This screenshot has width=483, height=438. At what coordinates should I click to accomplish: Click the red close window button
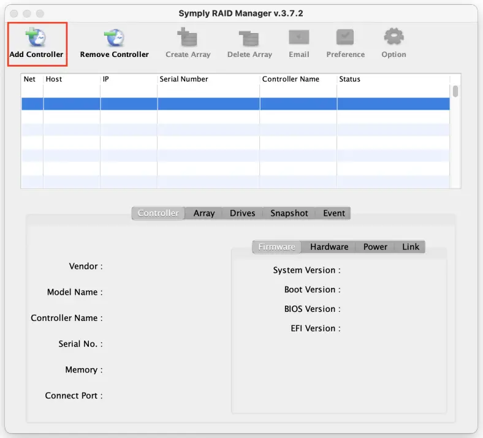click(x=14, y=13)
